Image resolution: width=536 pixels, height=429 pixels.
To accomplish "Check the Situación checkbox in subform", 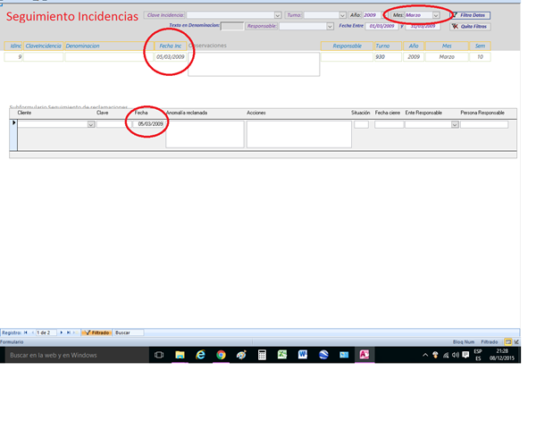I will pos(361,125).
